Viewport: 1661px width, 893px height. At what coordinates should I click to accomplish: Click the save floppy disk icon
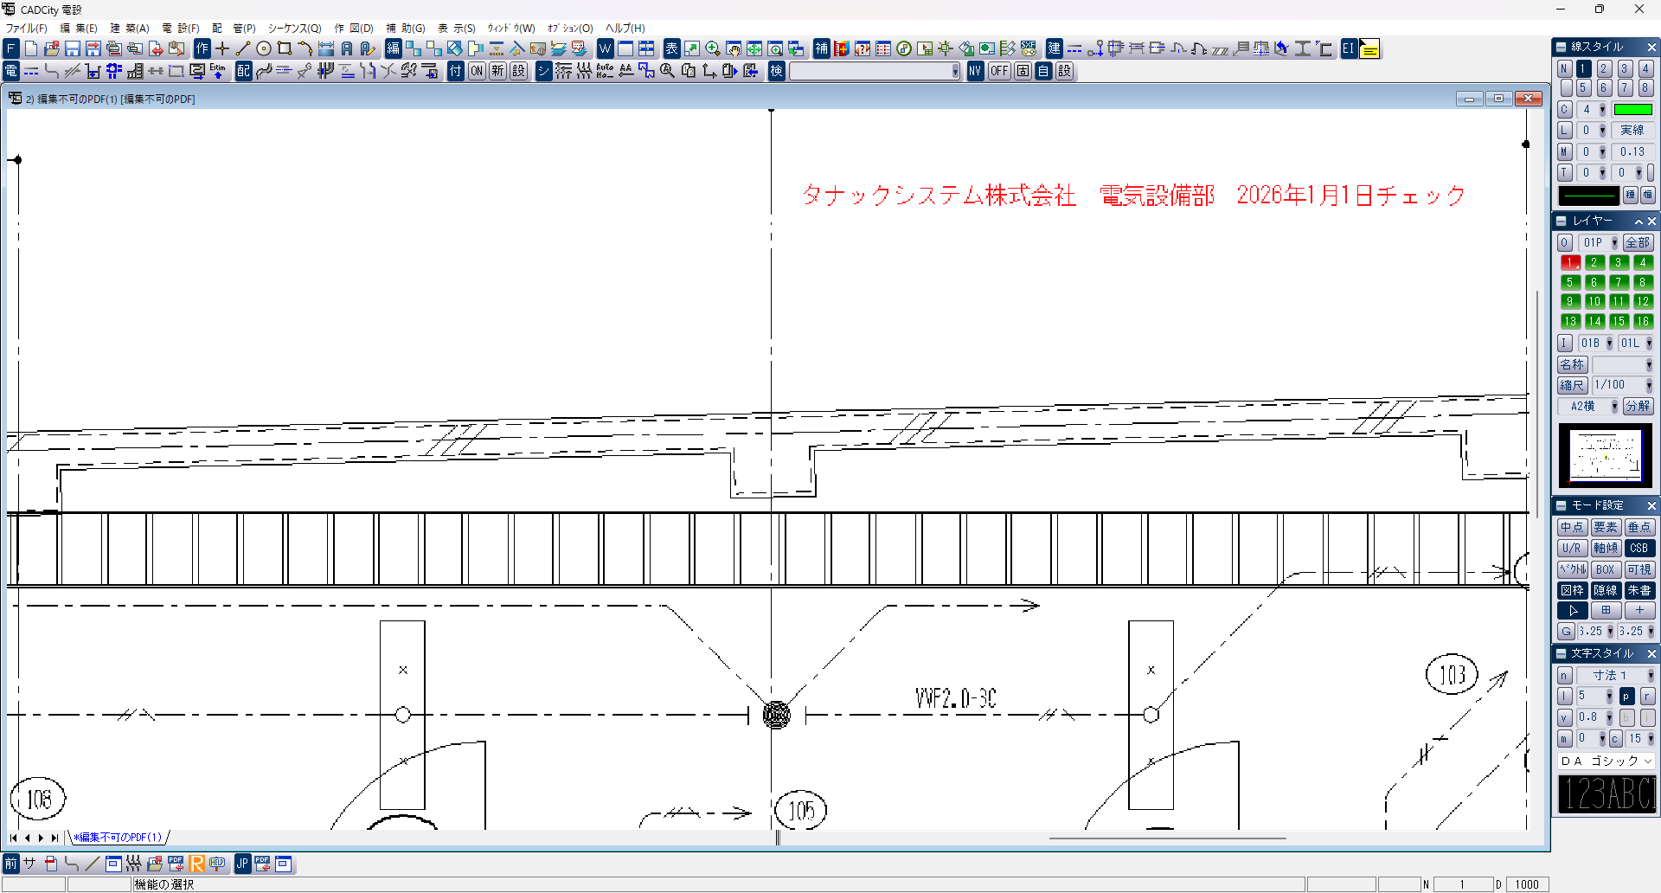(73, 49)
